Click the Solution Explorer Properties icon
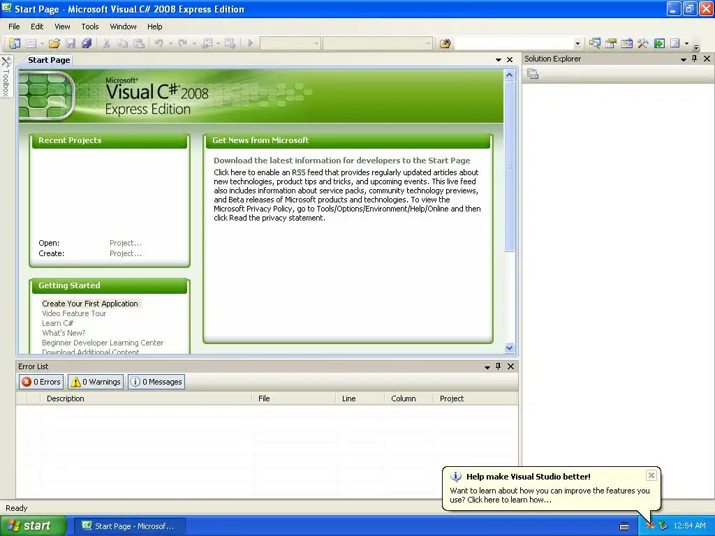The image size is (715, 536). [x=533, y=74]
